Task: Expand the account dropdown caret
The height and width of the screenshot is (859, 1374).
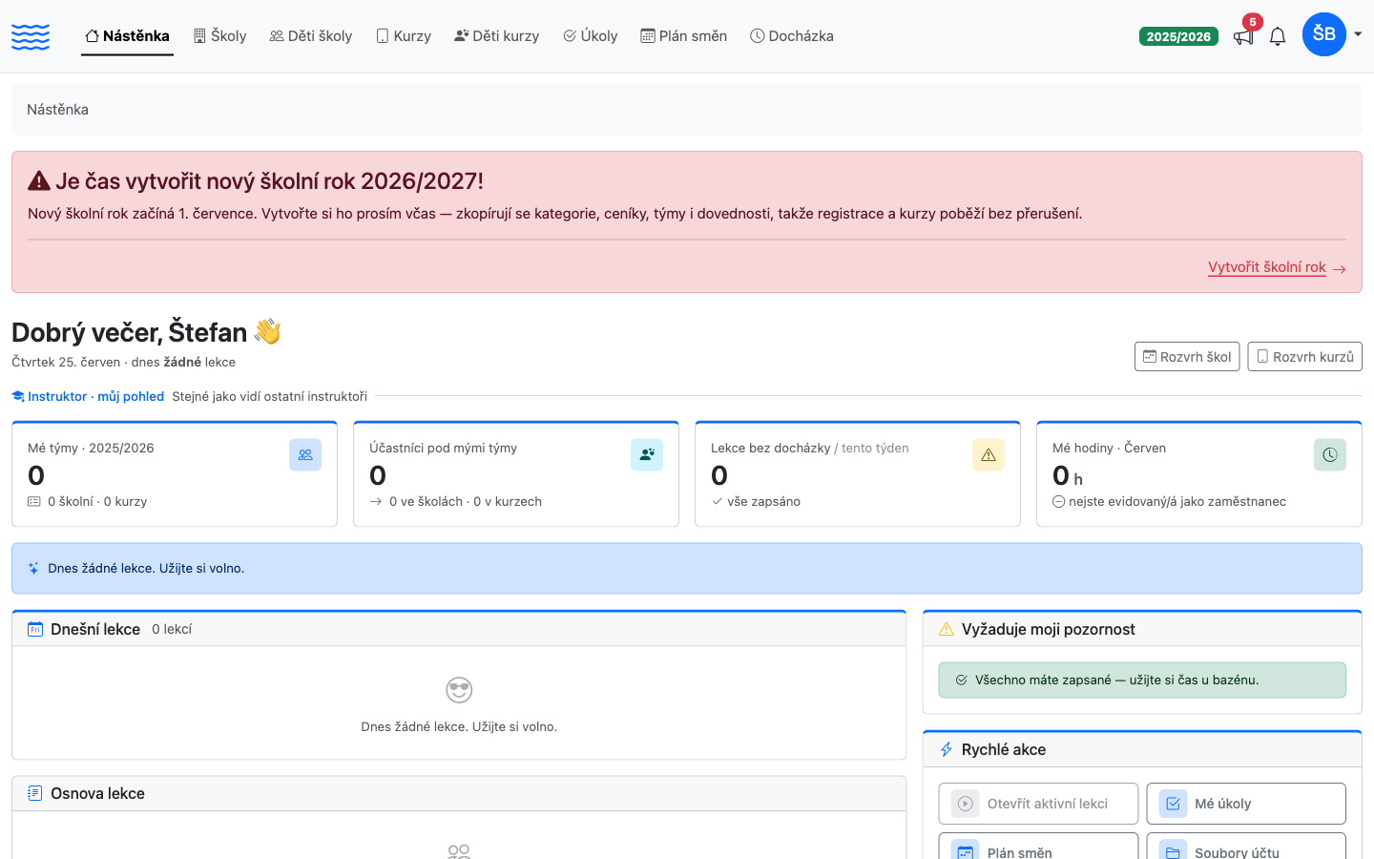Action: coord(1358,34)
